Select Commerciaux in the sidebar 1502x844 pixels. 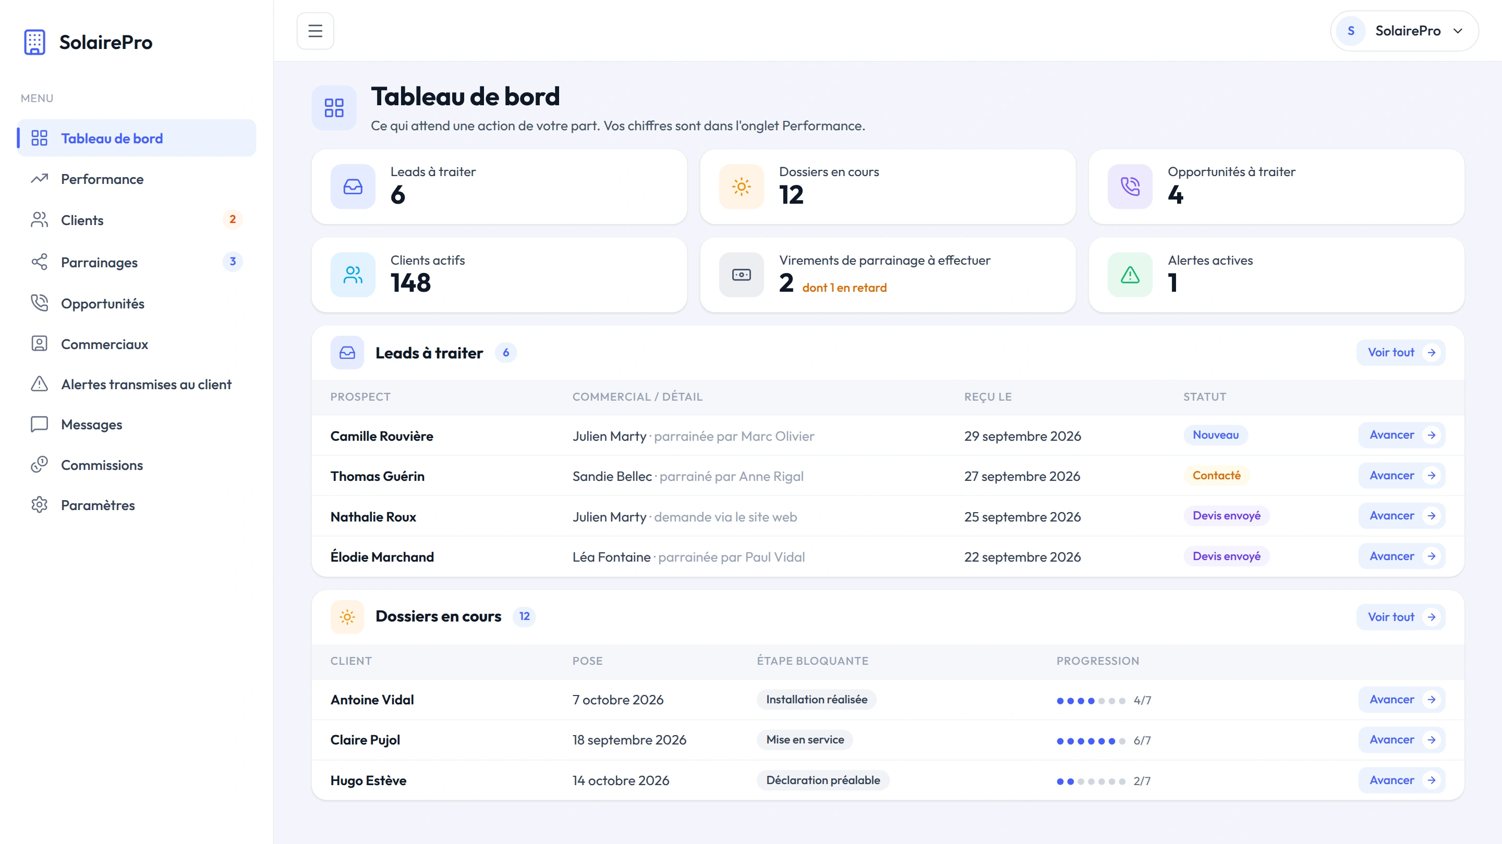click(137, 344)
